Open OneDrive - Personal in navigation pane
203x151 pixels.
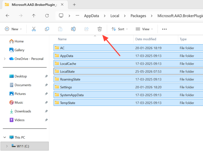(x=26, y=59)
